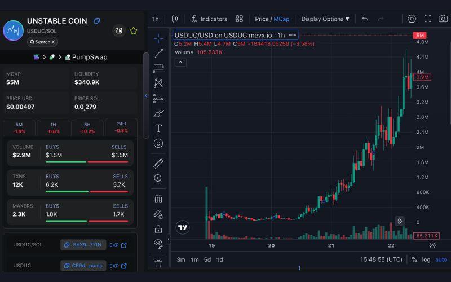The image size is (451, 282).
Task: Select the 1m date range
Action: (x=194, y=259)
